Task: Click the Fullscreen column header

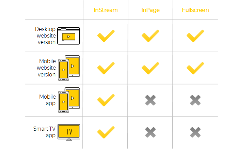Action: click(x=195, y=10)
